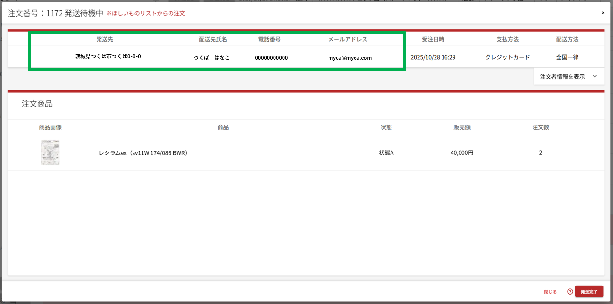Image resolution: width=613 pixels, height=304 pixels.
Task: Click the 支払方法 column header
Action: (507, 39)
